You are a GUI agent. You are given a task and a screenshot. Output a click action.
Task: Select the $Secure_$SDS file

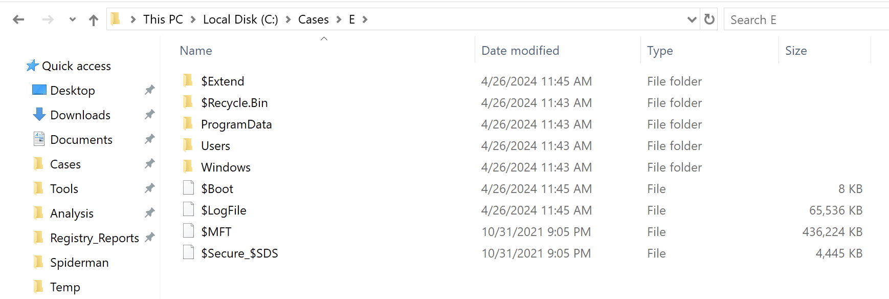pyautogui.click(x=239, y=253)
